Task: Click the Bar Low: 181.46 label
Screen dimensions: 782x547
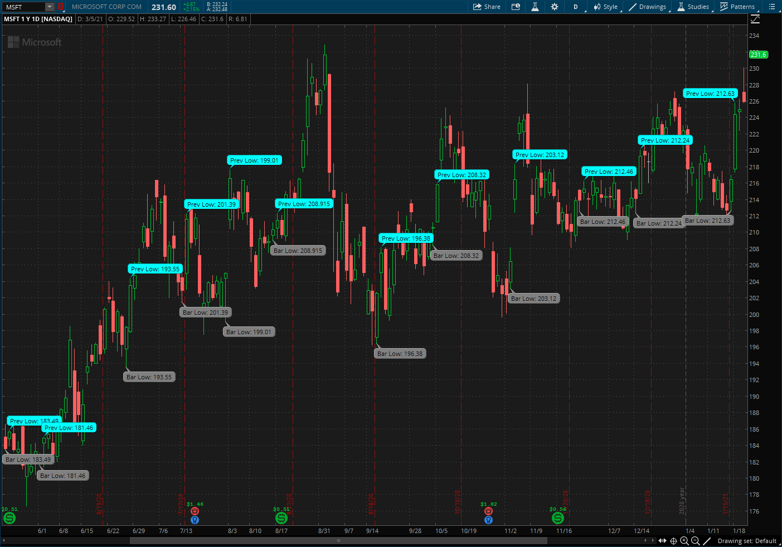Action: [62, 476]
